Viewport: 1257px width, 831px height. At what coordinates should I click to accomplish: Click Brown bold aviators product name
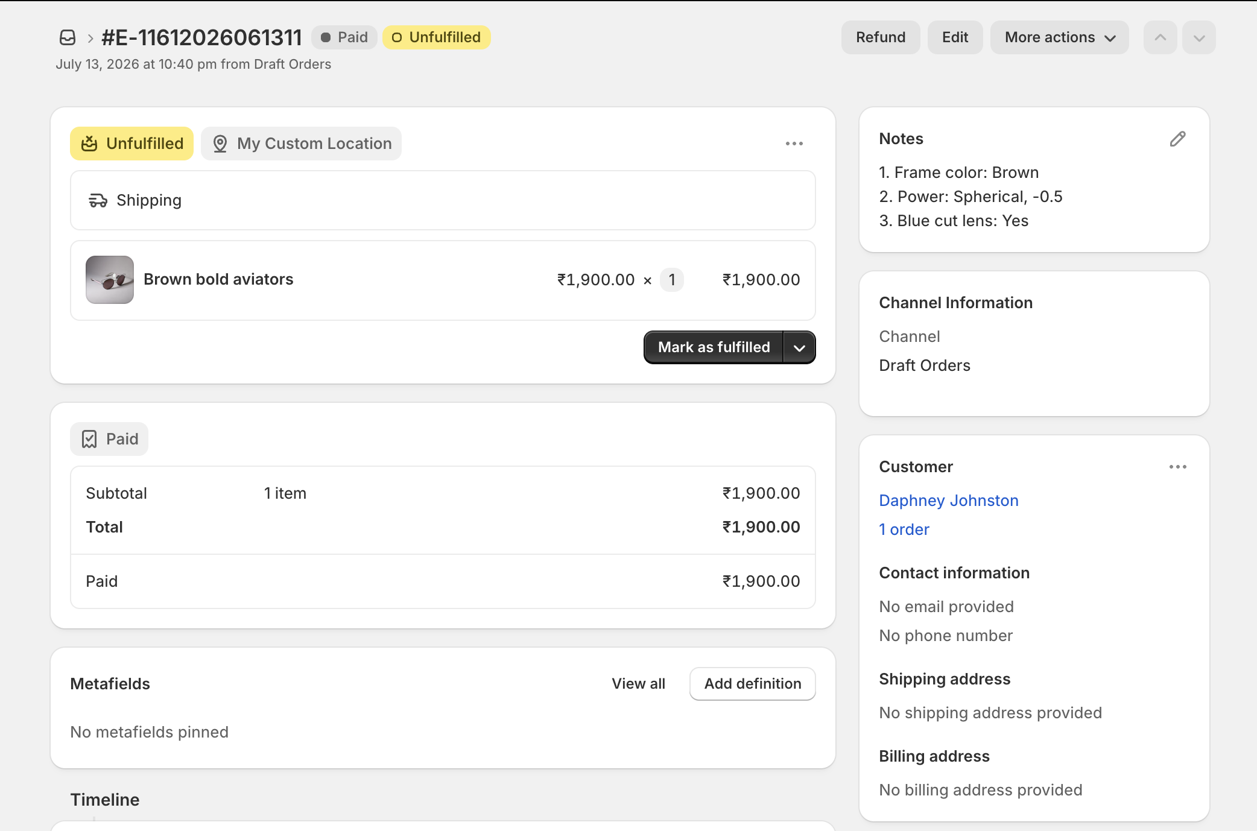[x=218, y=279]
